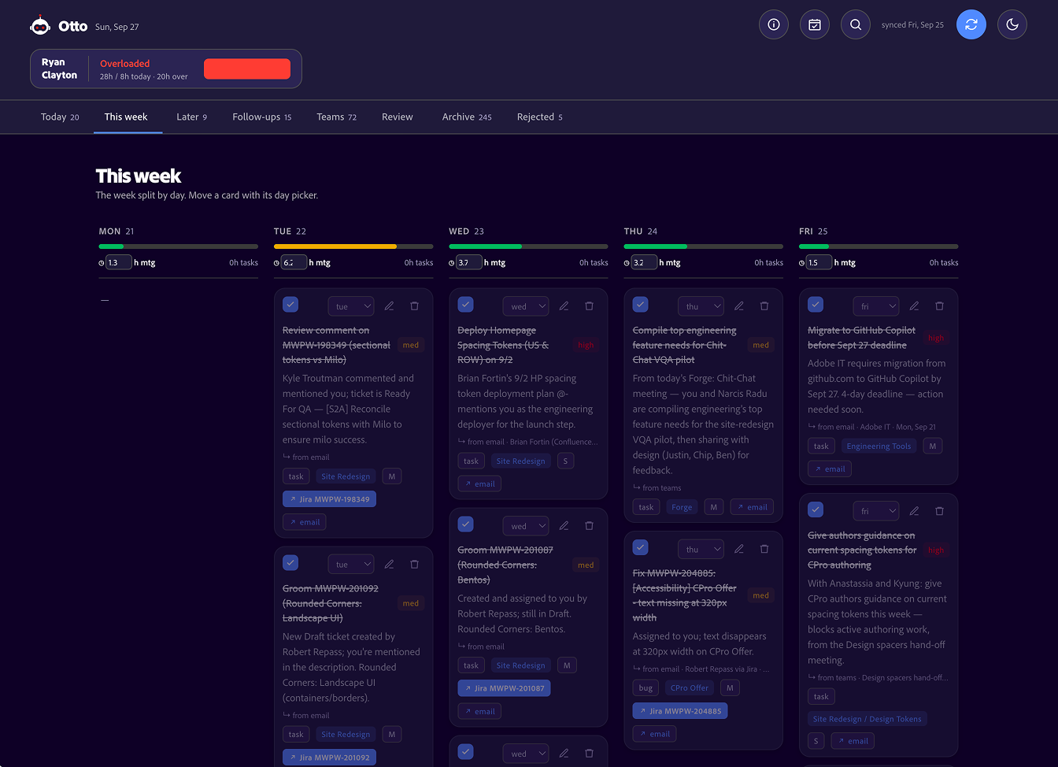Viewport: 1058px width, 767px height.
Task: Open the Teams tab
Action: 337,117
